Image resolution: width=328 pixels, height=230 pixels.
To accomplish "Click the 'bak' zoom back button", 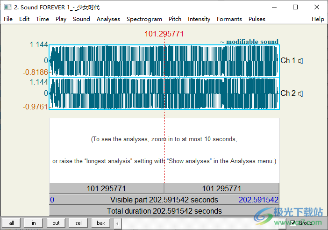I will pos(101,223).
